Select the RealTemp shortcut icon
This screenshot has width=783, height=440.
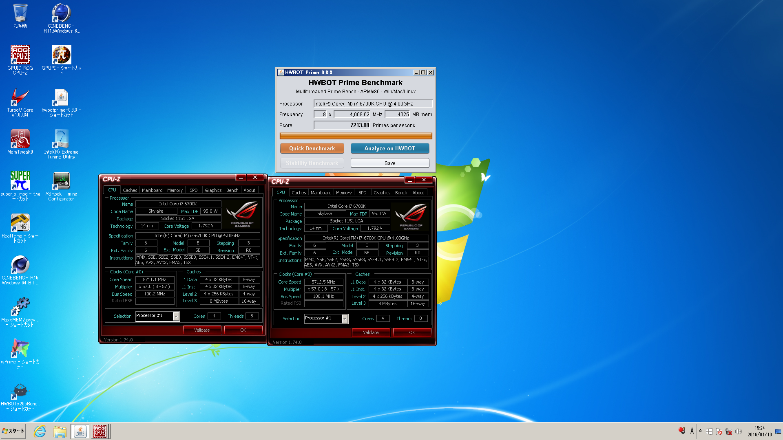click(x=20, y=228)
